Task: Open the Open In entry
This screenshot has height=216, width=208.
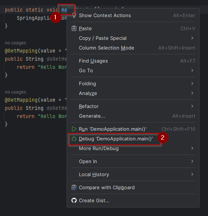Action: click(x=133, y=162)
